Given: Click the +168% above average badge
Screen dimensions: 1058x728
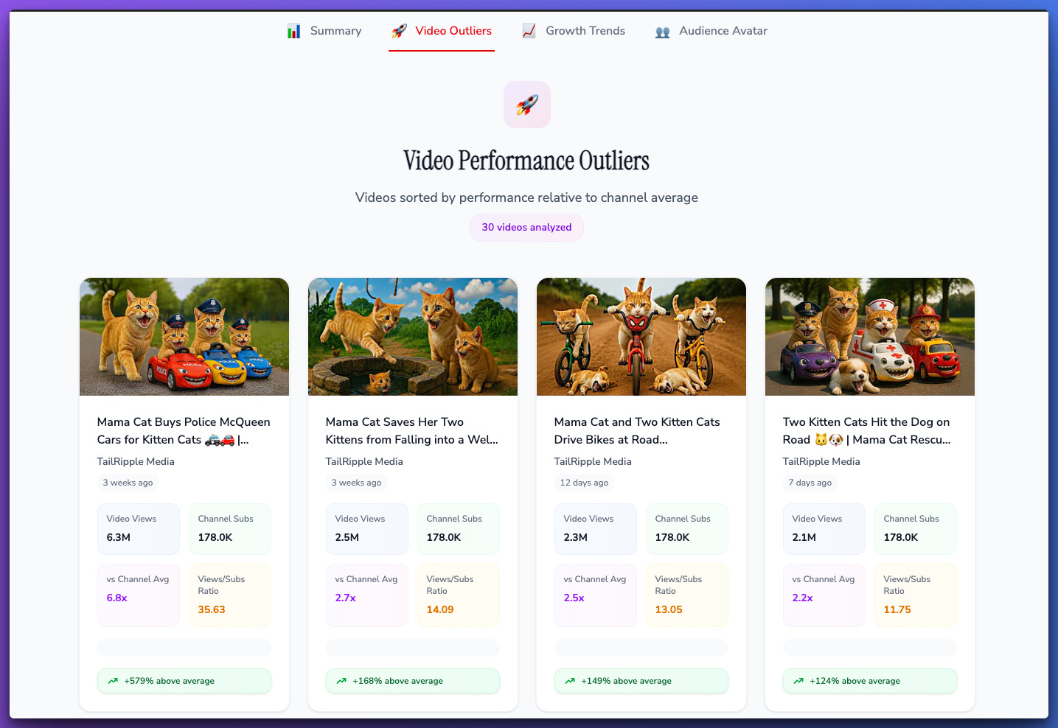Looking at the screenshot, I should (x=413, y=681).
